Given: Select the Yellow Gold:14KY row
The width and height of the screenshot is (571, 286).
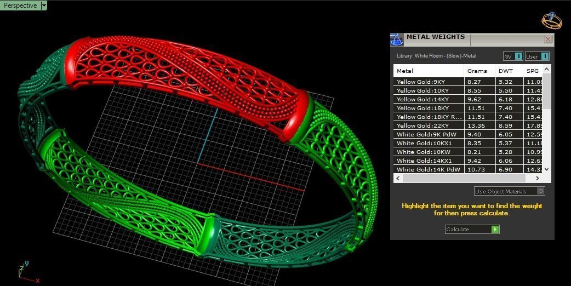Looking at the screenshot, I should click(468, 99).
